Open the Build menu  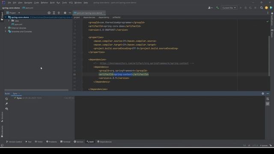coord(52,3)
